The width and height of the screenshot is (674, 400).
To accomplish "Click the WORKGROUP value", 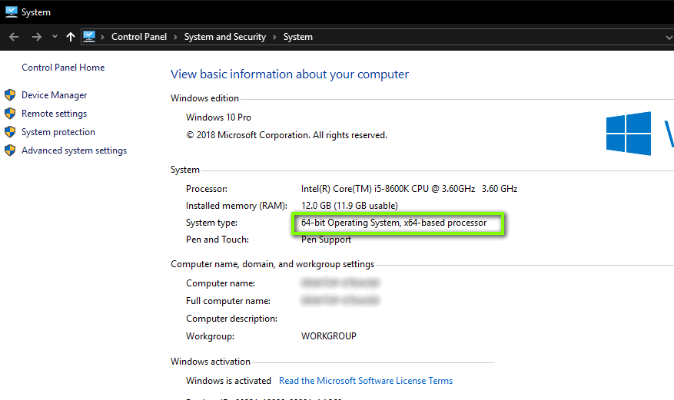I will [329, 336].
